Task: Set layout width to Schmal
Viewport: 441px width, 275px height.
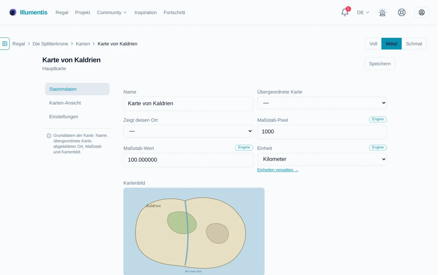Action: 414,44
